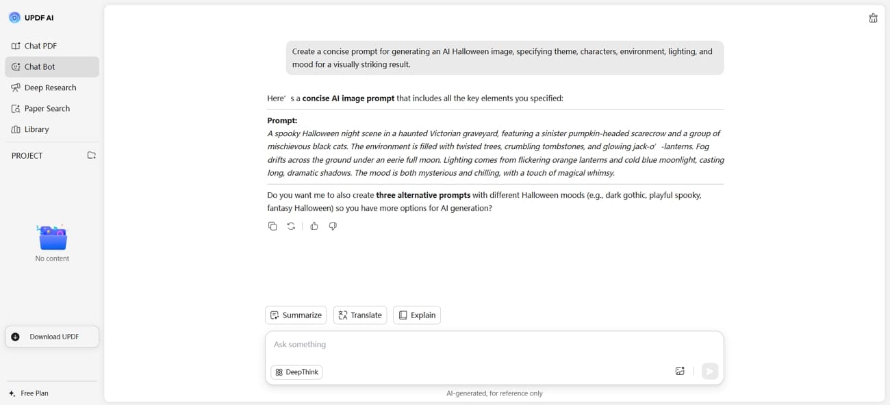The height and width of the screenshot is (405, 890).
Task: Open the Library panel
Action: [x=37, y=129]
